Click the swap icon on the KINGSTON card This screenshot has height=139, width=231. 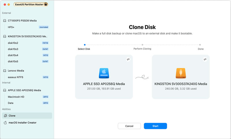(x=205, y=59)
